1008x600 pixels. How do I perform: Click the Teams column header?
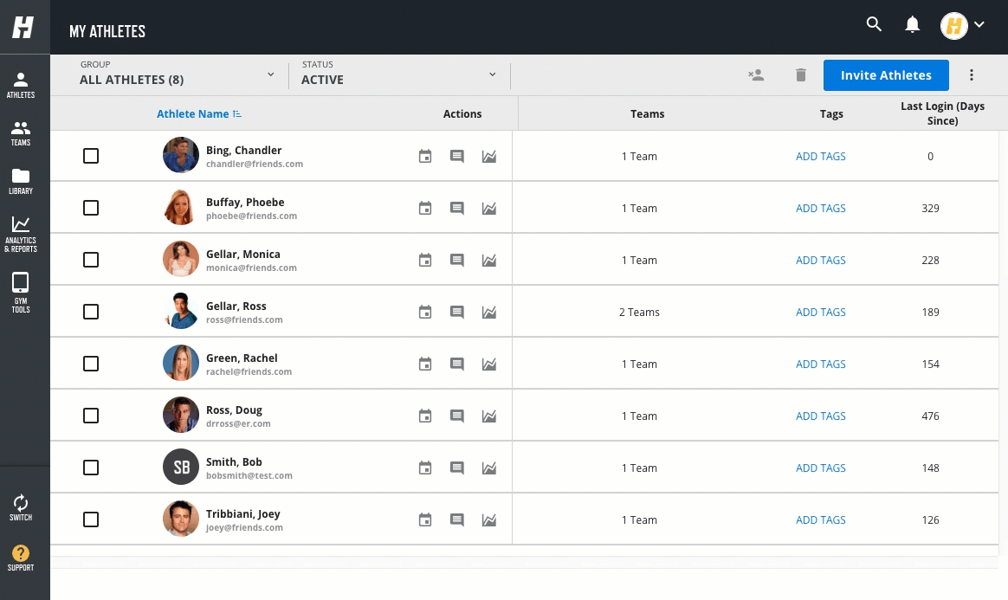coord(648,113)
